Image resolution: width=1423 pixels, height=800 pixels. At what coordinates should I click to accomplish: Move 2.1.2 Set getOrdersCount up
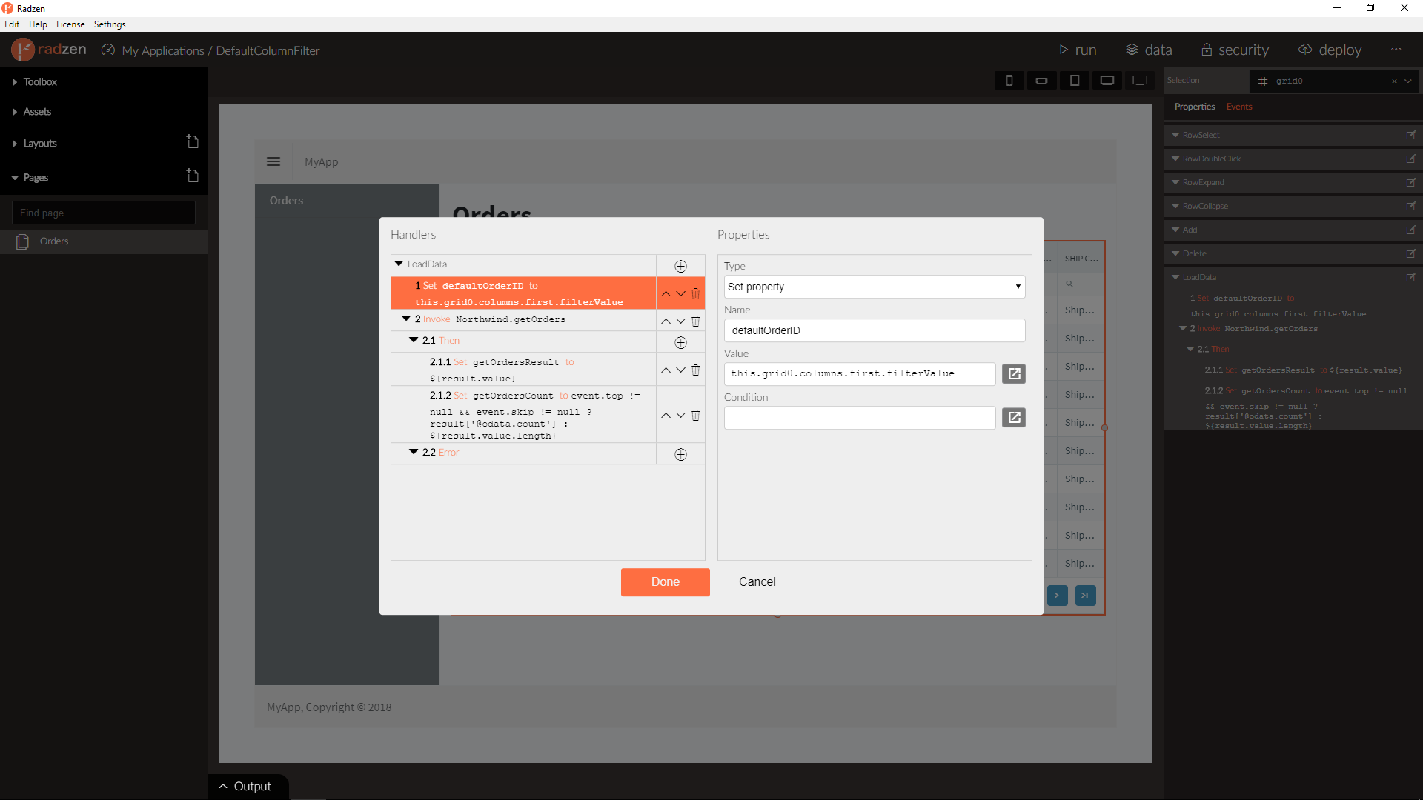coord(666,415)
